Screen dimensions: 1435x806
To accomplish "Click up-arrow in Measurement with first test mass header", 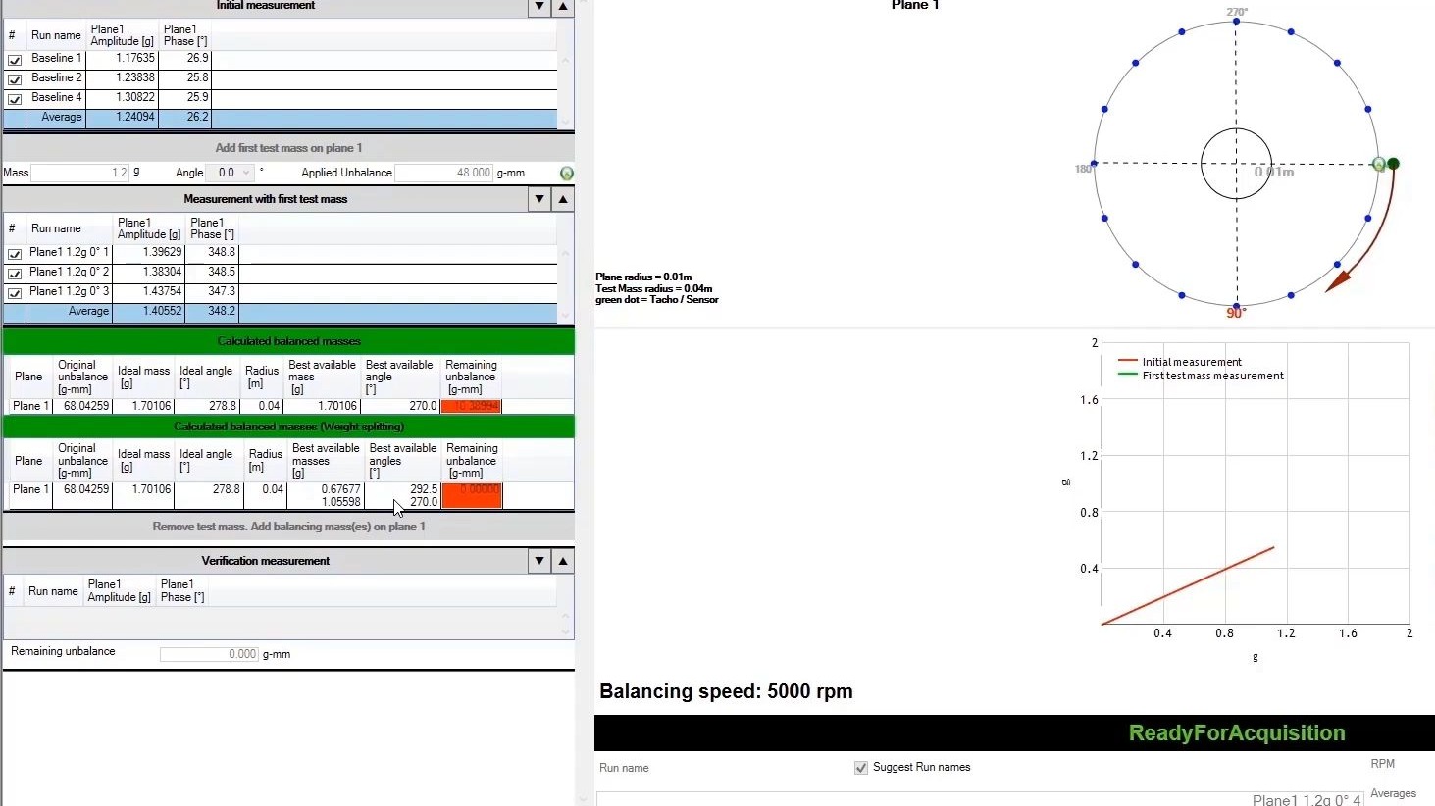I will coord(563,199).
